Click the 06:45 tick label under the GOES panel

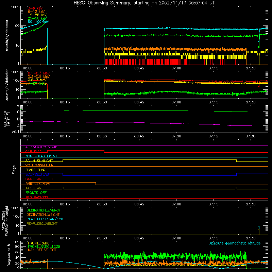[139, 136]
